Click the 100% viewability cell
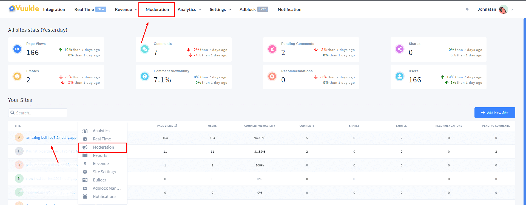This screenshot has width=526, height=205. pyautogui.click(x=260, y=165)
